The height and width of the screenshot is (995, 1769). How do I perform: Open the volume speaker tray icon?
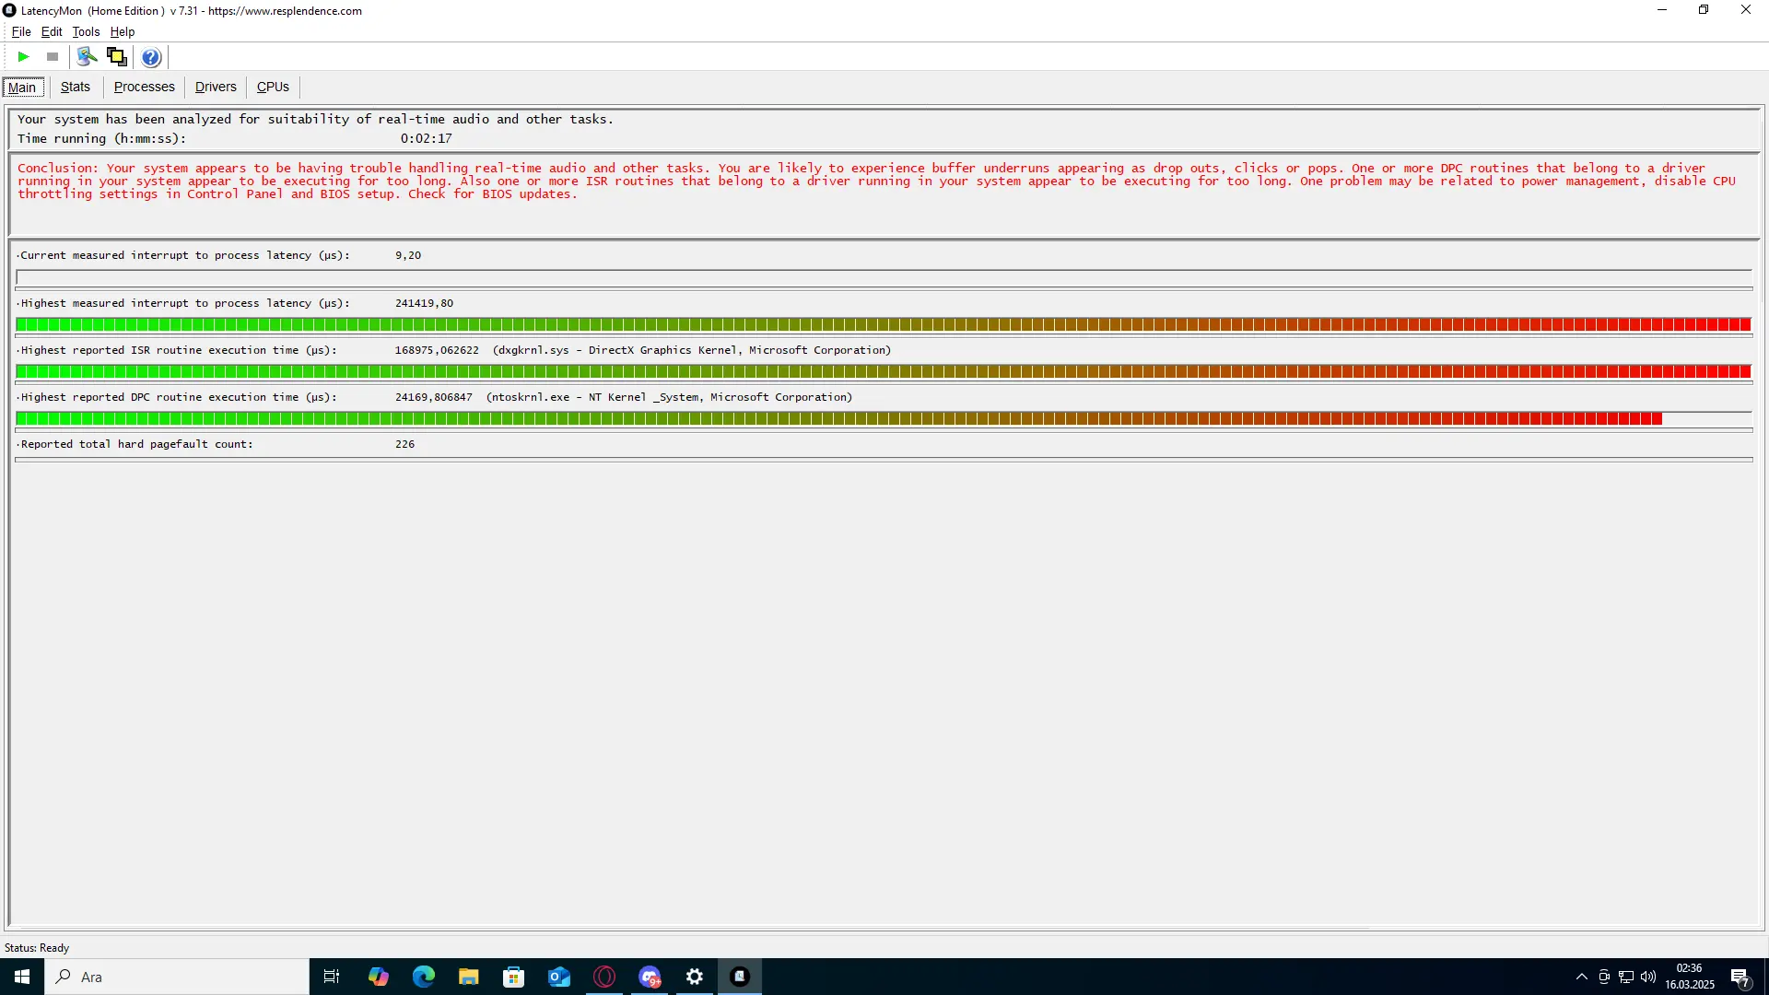[1648, 977]
